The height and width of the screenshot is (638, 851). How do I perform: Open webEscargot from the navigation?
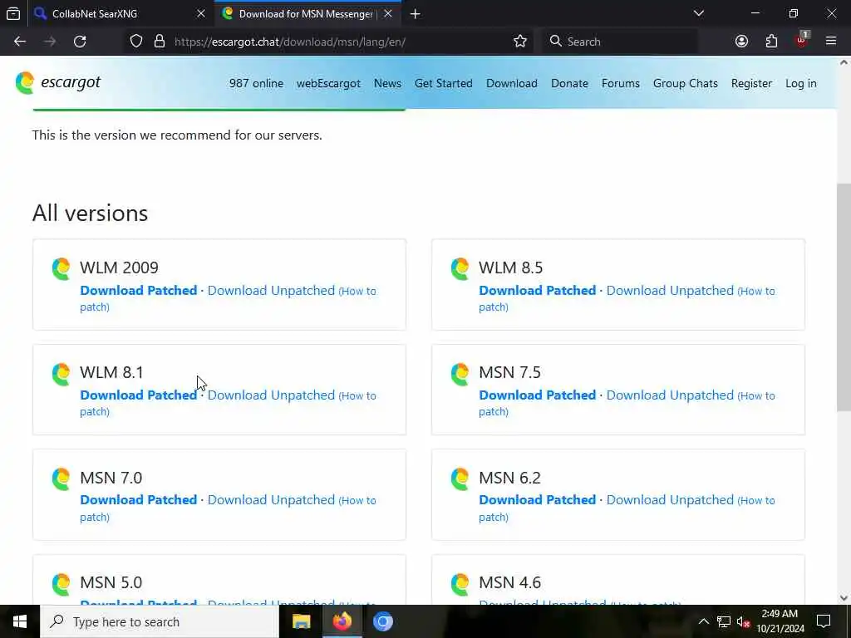(328, 84)
